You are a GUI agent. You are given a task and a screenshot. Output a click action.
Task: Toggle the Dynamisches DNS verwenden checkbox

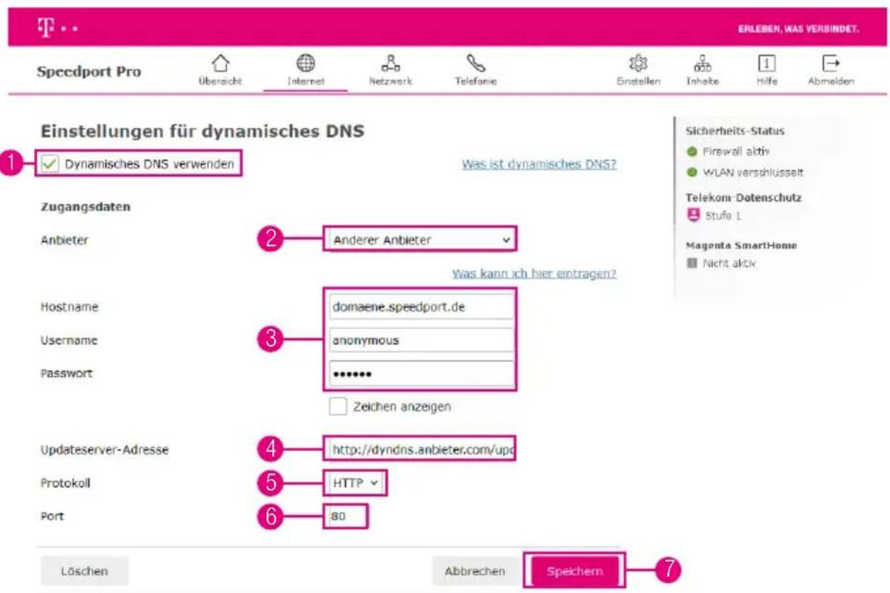tap(49, 164)
